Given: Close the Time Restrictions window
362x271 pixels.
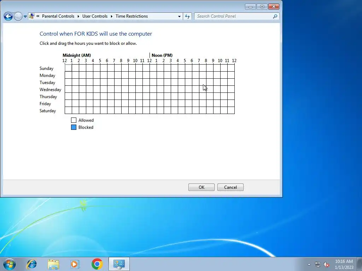Looking at the screenshot, I should [x=274, y=6].
